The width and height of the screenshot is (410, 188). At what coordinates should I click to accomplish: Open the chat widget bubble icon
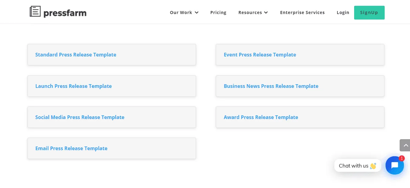[x=394, y=165]
